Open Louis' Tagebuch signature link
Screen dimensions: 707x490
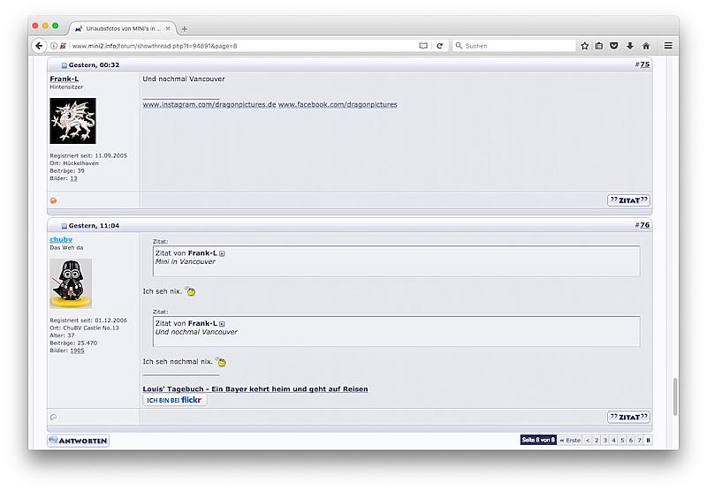(x=255, y=388)
